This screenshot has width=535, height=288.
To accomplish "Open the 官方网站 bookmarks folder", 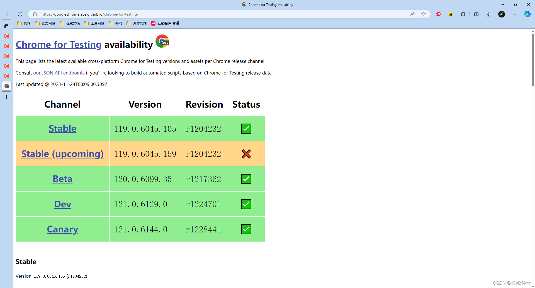I will (45, 23).
